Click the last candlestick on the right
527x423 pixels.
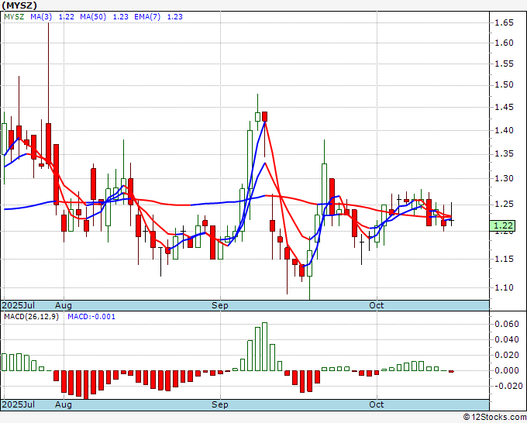(452, 220)
